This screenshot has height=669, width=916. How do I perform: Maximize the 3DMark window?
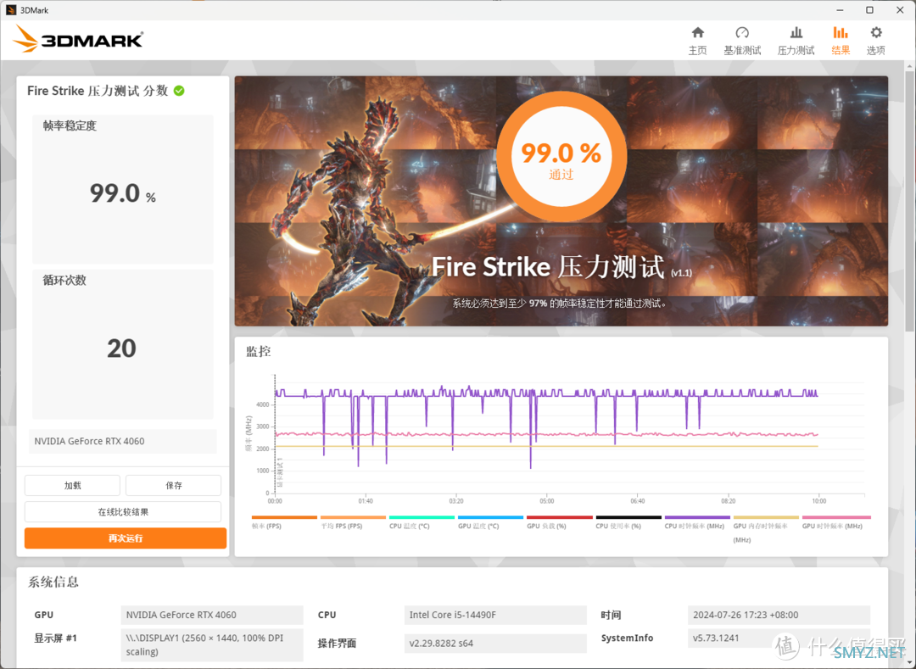pyautogui.click(x=870, y=10)
